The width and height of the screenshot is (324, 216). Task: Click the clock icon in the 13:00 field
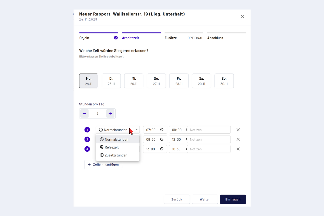[162, 149]
